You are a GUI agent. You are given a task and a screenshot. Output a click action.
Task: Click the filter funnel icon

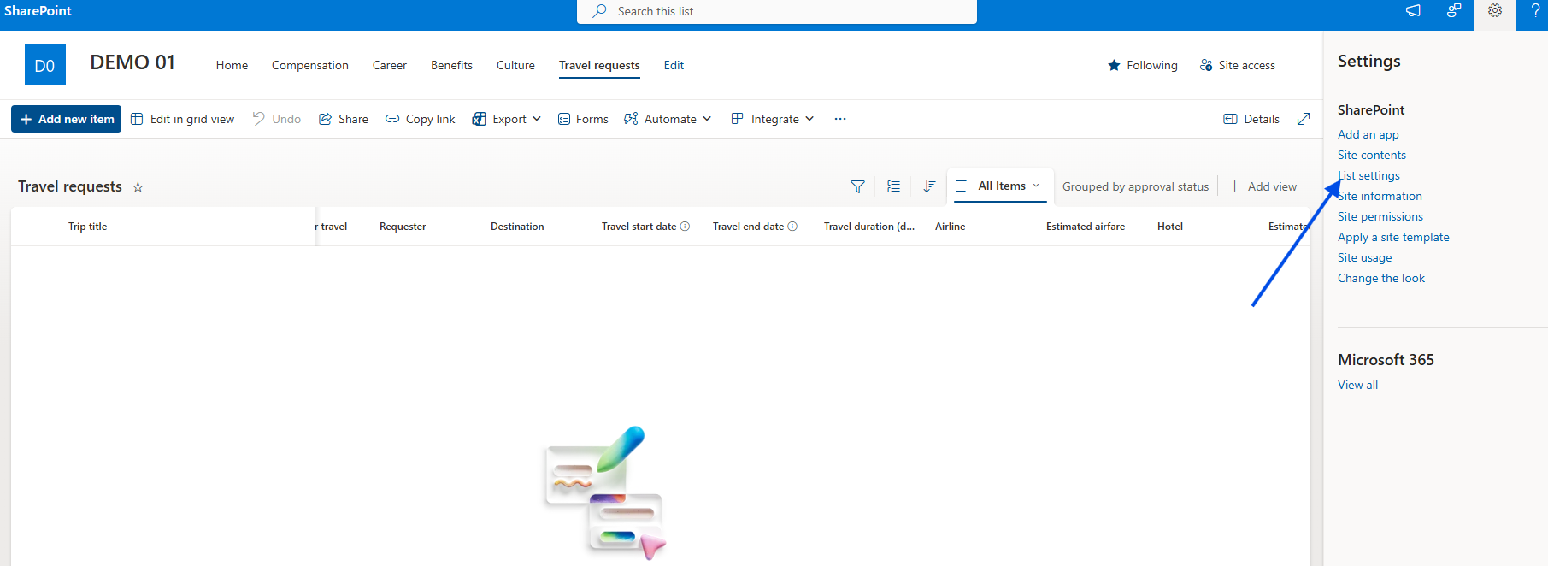[x=857, y=186]
